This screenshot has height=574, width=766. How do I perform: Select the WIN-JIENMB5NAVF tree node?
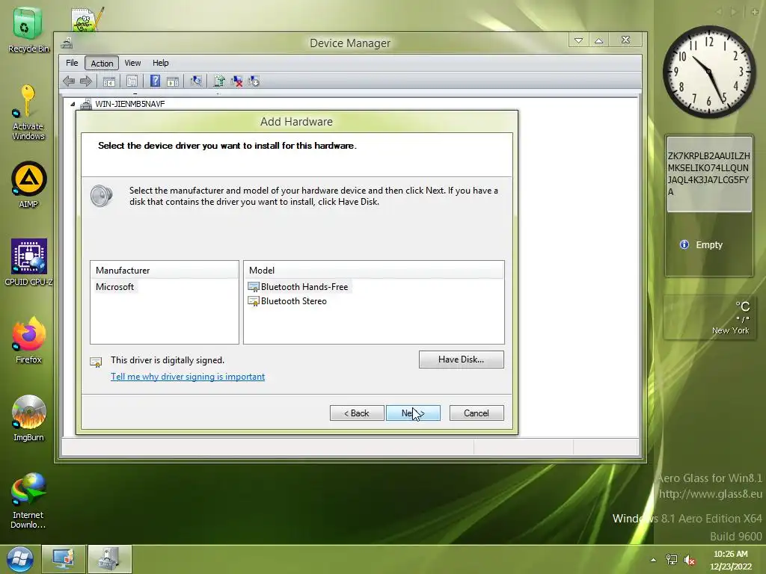click(130, 104)
